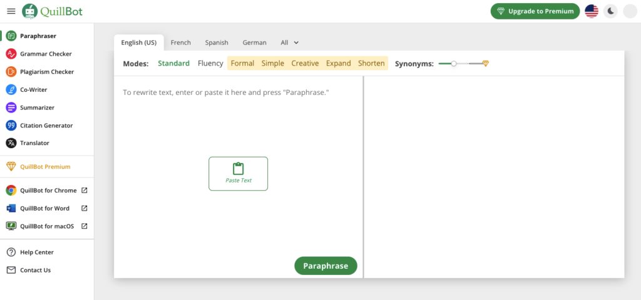Click the Contact Us envelope icon

point(11,270)
